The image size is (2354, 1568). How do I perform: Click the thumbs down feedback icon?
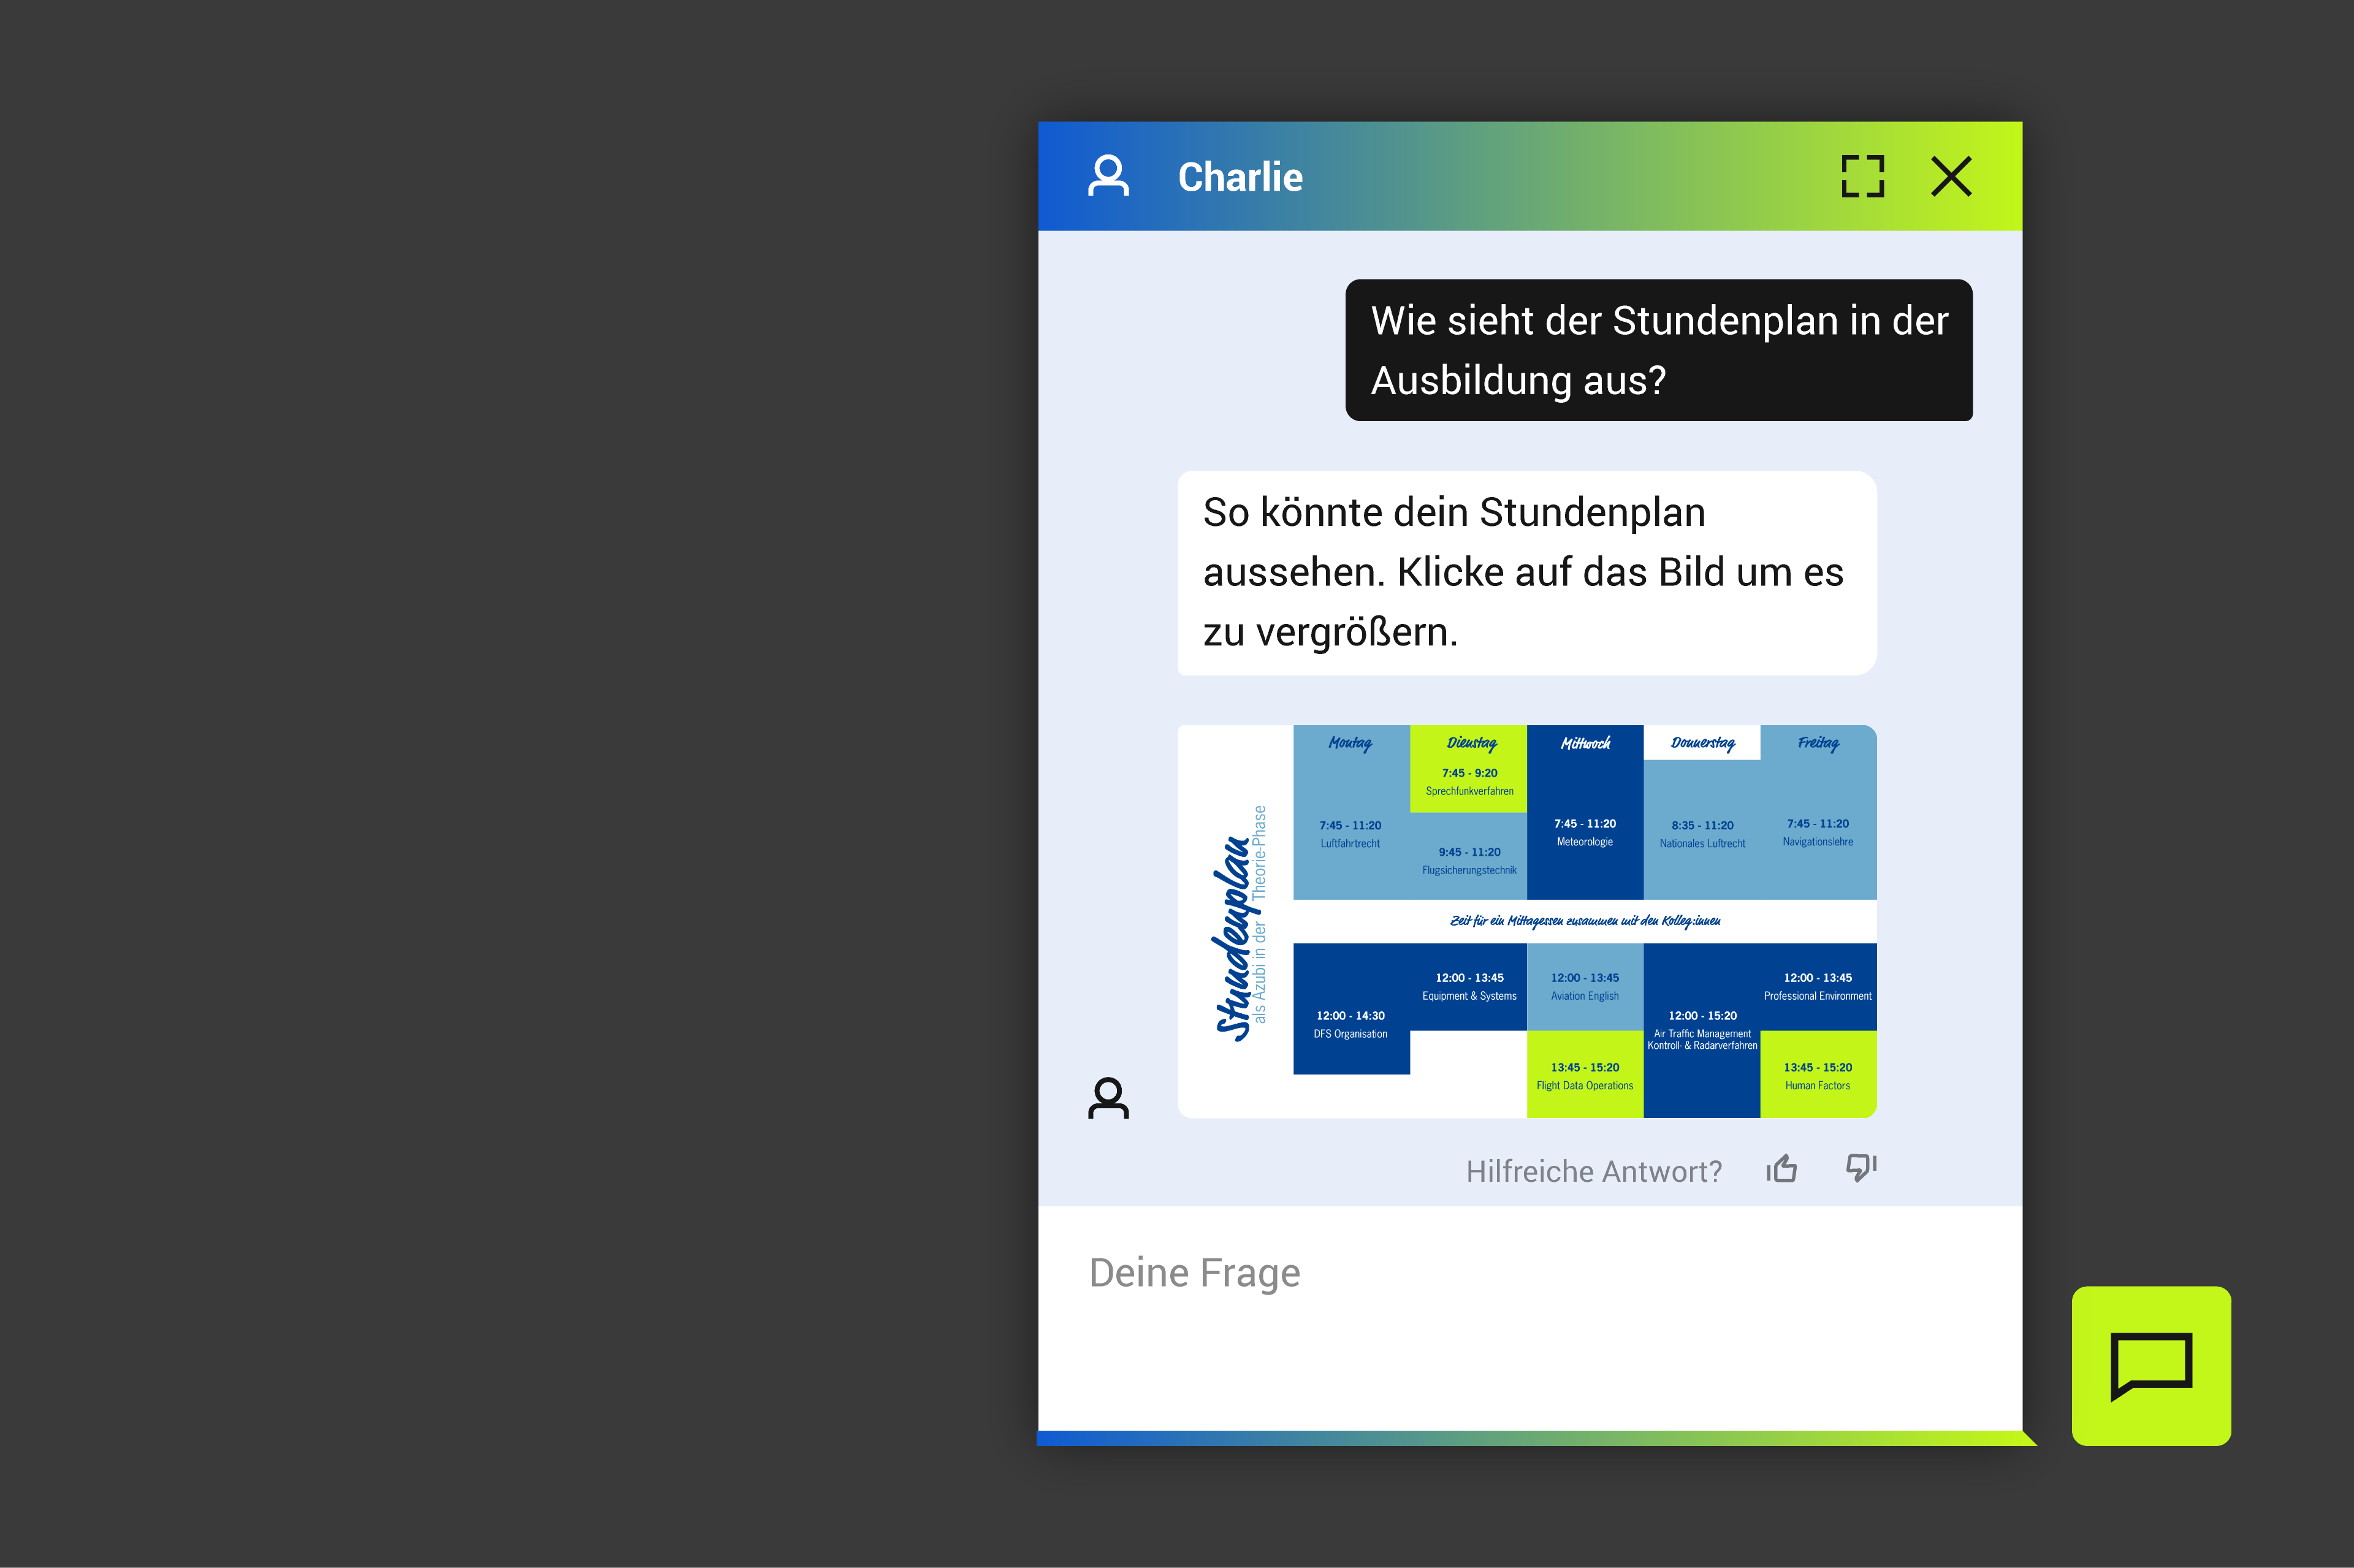click(1860, 1167)
